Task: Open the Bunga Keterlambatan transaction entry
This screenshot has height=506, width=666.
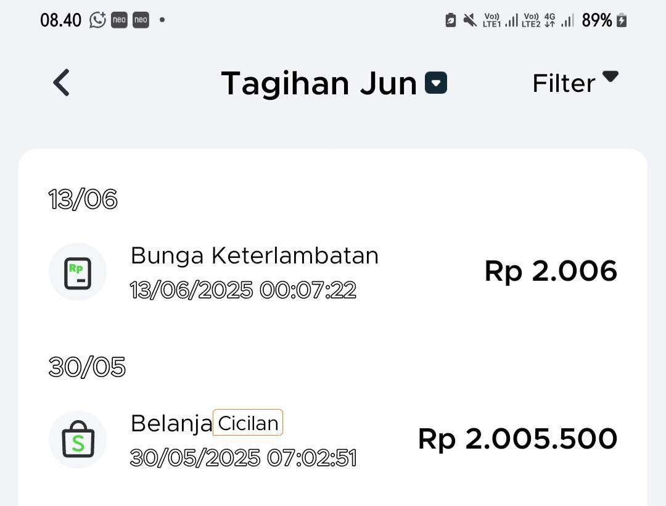Action: pyautogui.click(x=333, y=272)
